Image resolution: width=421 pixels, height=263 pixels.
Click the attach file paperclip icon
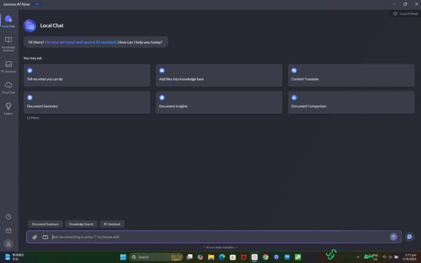coord(35,237)
